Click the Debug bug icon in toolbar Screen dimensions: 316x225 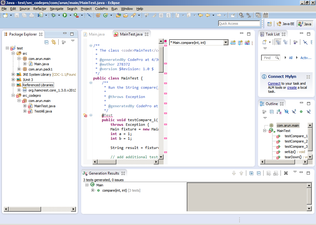[53, 15]
